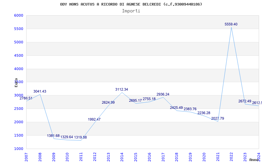The width and height of the screenshot is (262, 163).
Task: Click the 2755.18 data label
Action: (x=149, y=99)
